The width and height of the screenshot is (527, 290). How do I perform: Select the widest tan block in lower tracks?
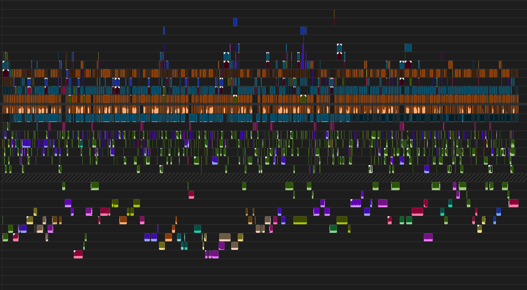pyautogui.click(x=225, y=237)
